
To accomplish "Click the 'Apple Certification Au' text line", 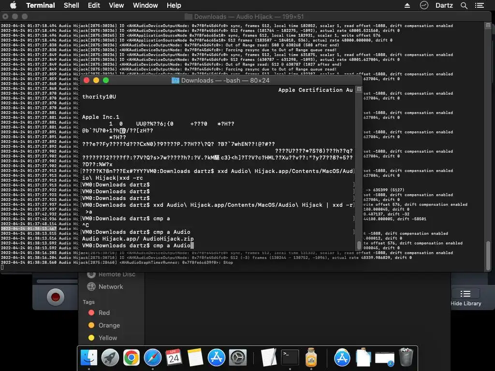I will coord(315,90).
